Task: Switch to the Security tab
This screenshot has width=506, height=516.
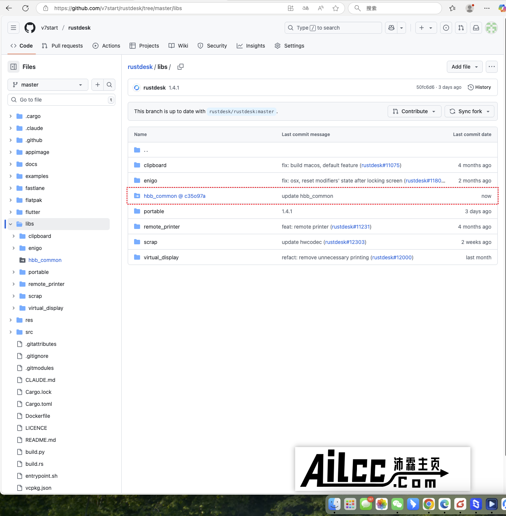Action: click(212, 46)
